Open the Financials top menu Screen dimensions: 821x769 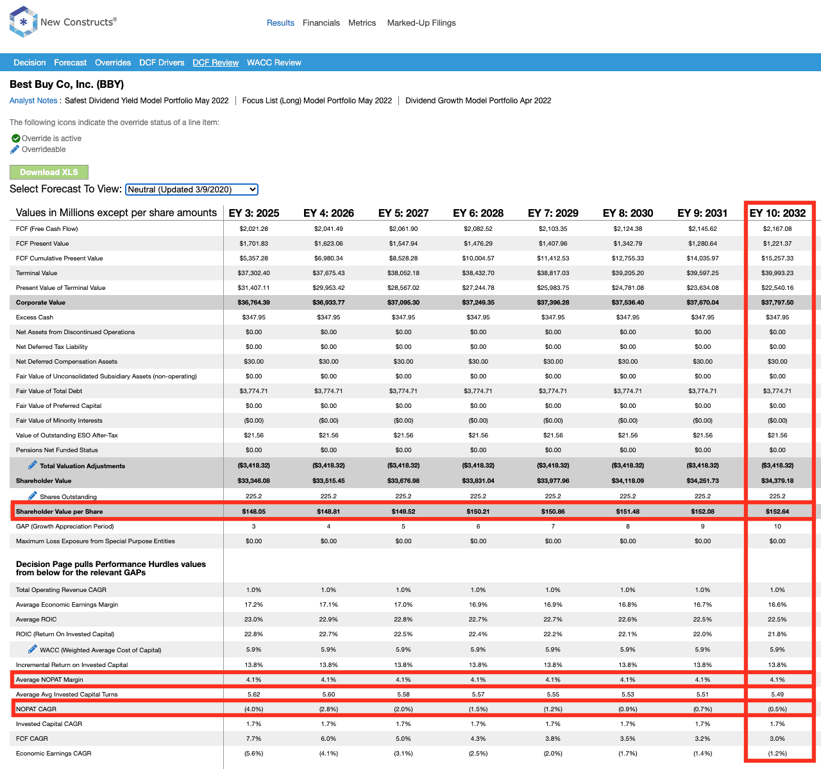321,23
